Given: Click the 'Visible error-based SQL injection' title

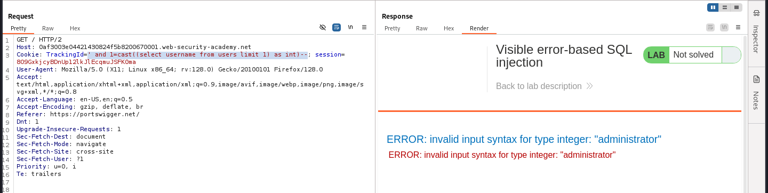Looking at the screenshot, I should [x=564, y=56].
